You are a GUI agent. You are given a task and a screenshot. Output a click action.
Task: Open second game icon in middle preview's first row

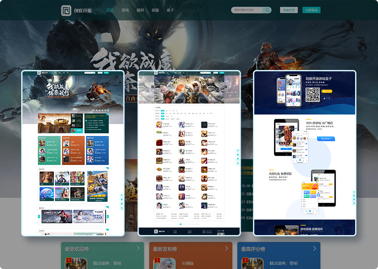182,125
